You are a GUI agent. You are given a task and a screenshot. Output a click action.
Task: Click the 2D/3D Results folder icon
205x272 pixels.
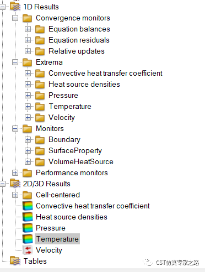point(15,184)
